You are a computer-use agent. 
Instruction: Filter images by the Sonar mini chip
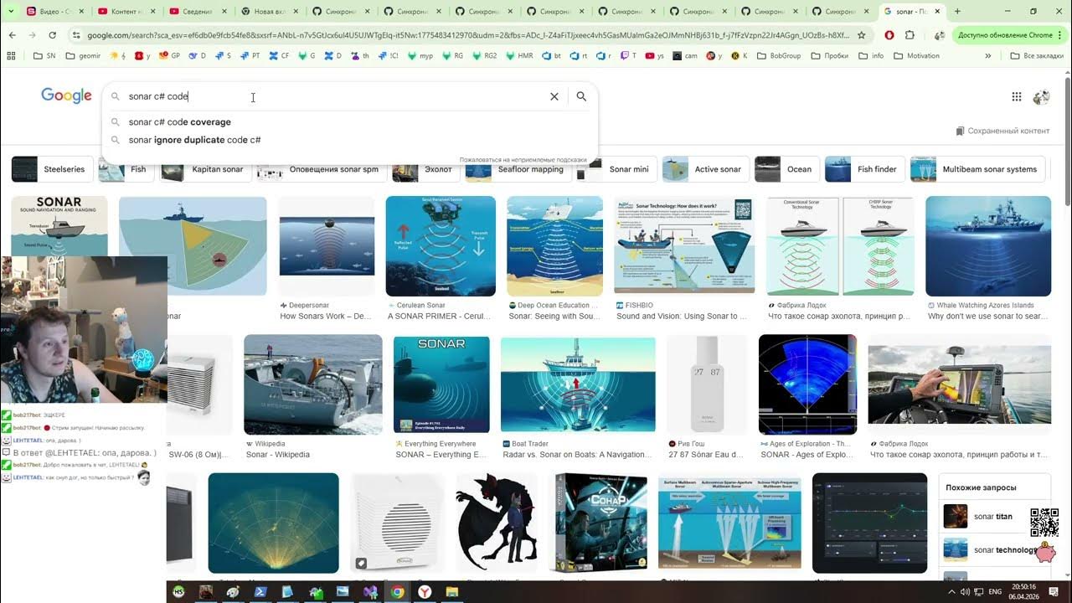616,169
